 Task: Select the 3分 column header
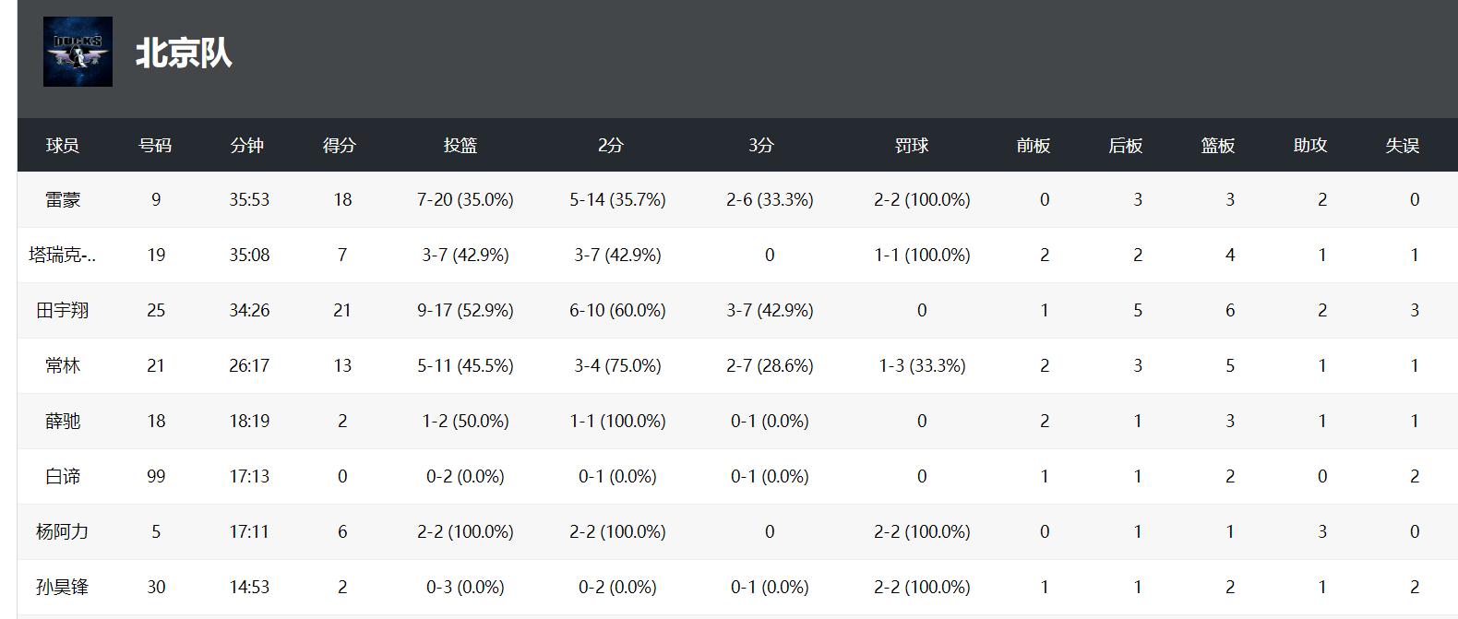tap(761, 146)
